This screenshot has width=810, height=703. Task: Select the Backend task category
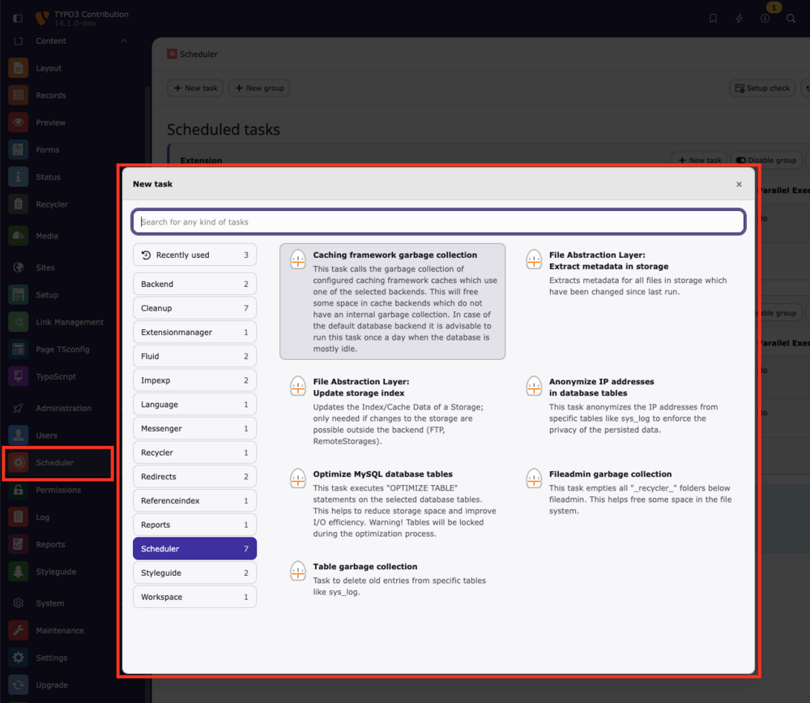click(x=194, y=284)
